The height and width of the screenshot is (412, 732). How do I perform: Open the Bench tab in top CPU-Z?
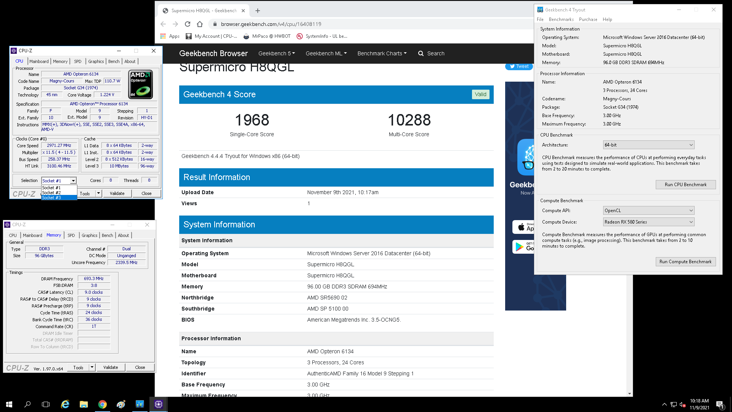(114, 61)
